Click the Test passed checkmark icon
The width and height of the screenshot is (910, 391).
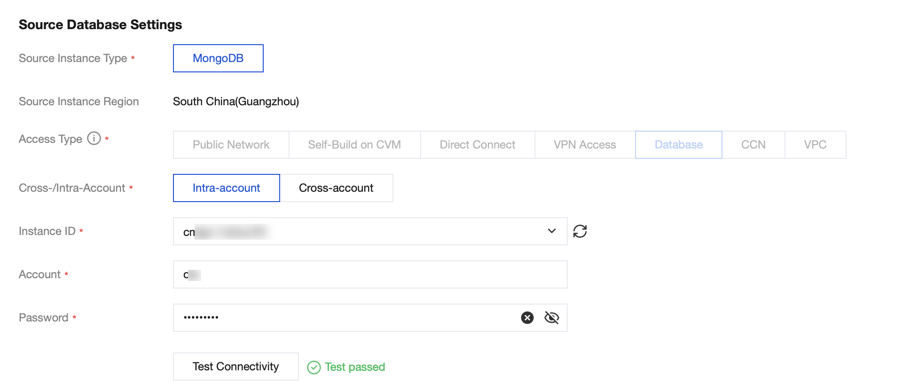pyautogui.click(x=314, y=367)
